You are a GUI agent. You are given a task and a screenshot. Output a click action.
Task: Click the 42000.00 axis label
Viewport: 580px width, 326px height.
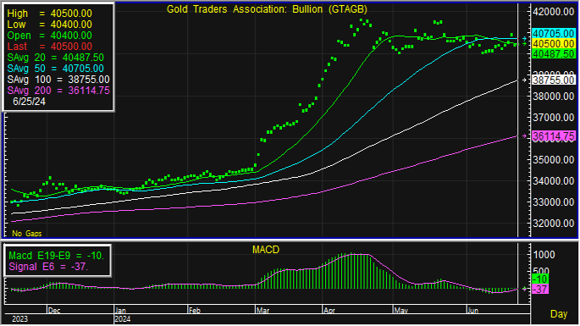[554, 12]
